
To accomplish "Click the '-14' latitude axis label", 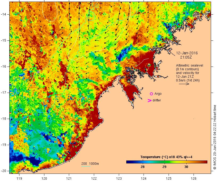I will point(3,14).
